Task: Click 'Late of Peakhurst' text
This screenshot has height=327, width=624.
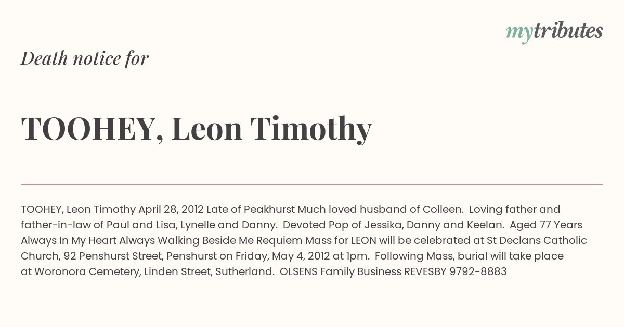Action: click(251, 210)
